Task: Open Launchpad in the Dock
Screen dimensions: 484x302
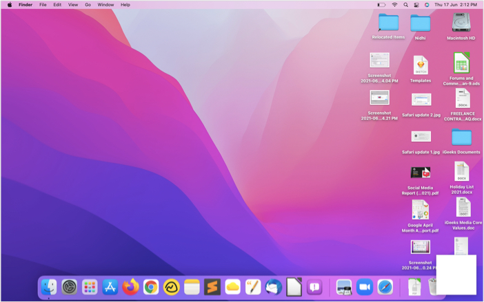Action: 90,287
